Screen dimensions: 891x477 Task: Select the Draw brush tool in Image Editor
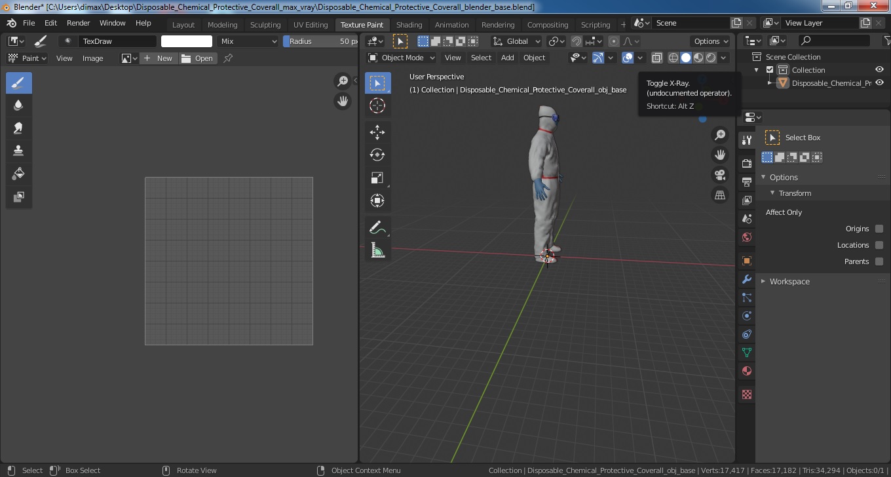(19, 83)
